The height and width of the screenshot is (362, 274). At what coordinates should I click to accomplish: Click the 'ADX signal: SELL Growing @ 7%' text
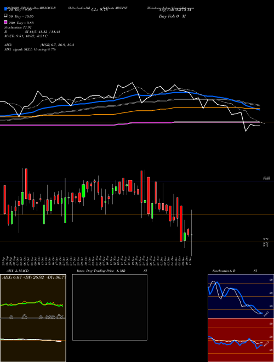[x=30, y=49]
